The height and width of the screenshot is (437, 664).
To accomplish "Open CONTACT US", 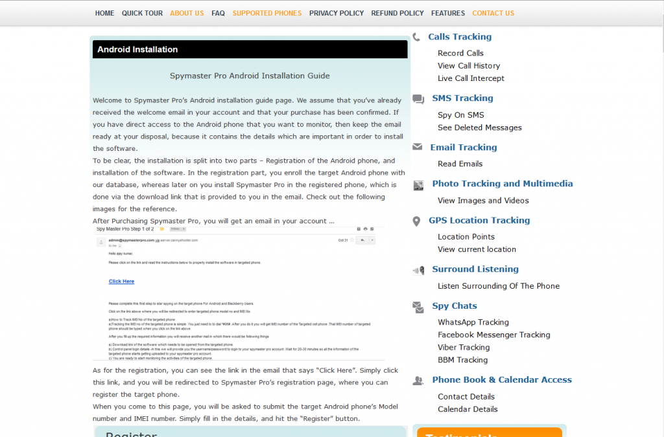I will click(x=493, y=13).
